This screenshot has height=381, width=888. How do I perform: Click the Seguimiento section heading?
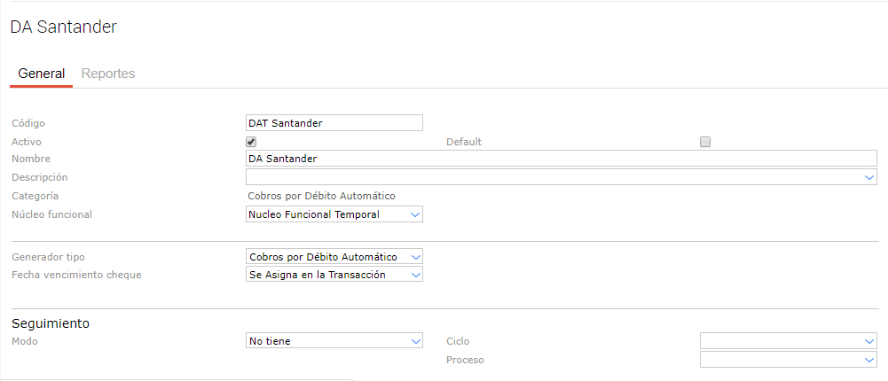tap(51, 323)
